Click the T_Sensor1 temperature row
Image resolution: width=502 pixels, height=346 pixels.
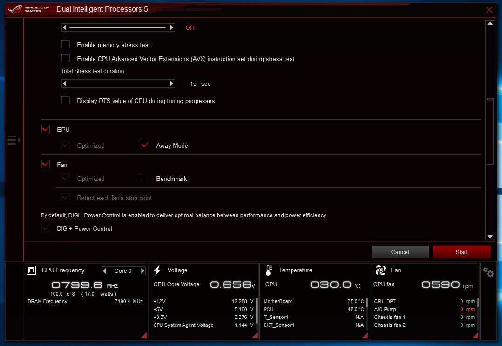point(314,317)
